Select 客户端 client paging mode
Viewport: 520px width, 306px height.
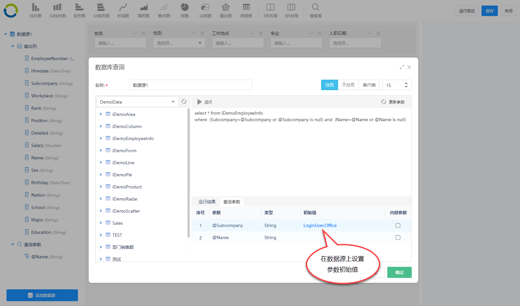coord(369,85)
